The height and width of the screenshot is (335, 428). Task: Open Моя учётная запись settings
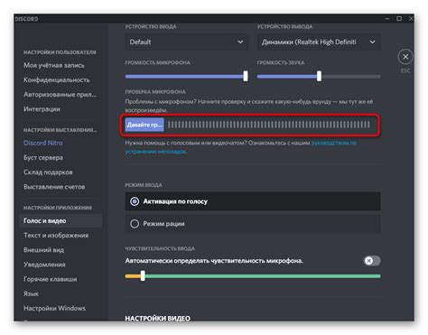pos(54,65)
